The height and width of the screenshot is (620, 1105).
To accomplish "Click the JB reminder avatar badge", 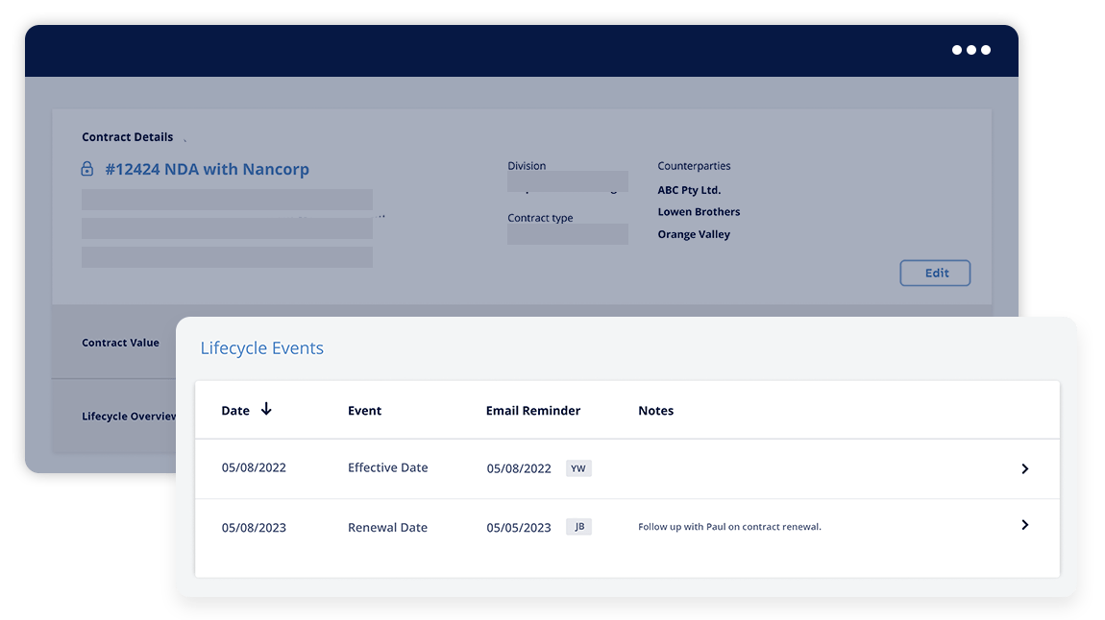I will (577, 526).
